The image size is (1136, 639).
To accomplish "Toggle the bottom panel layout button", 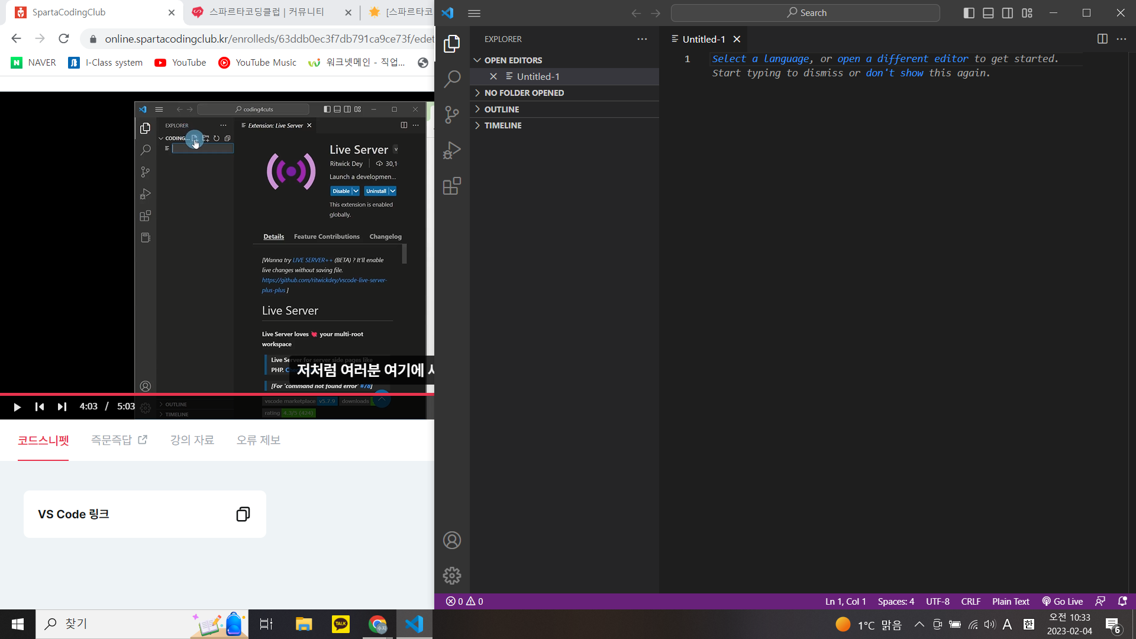I will pyautogui.click(x=988, y=13).
